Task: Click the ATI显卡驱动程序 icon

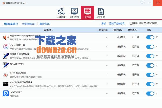Action: point(6,75)
